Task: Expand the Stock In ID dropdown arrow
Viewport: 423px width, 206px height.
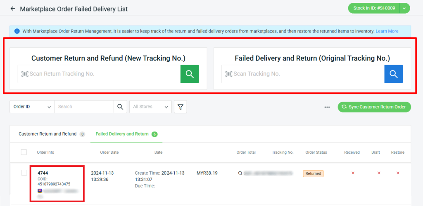Action: (x=404, y=8)
